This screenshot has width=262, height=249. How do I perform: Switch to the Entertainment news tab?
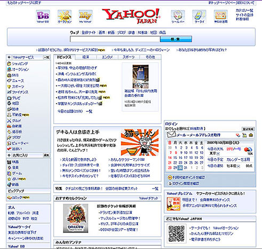107,57
